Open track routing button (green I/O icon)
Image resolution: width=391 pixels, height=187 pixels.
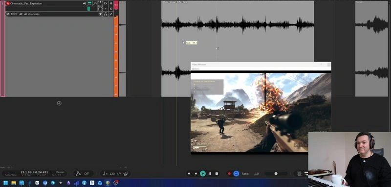click(x=89, y=3)
